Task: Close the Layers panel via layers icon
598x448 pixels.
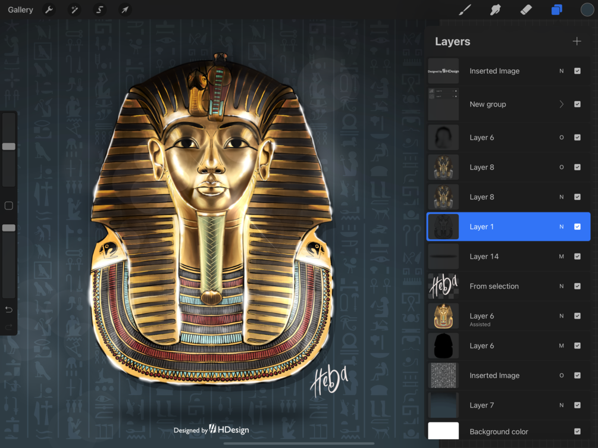Action: (557, 10)
